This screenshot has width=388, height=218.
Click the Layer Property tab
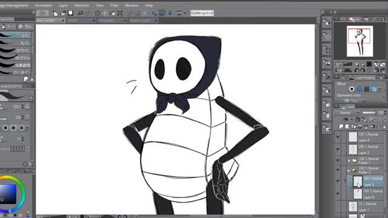click(363, 78)
